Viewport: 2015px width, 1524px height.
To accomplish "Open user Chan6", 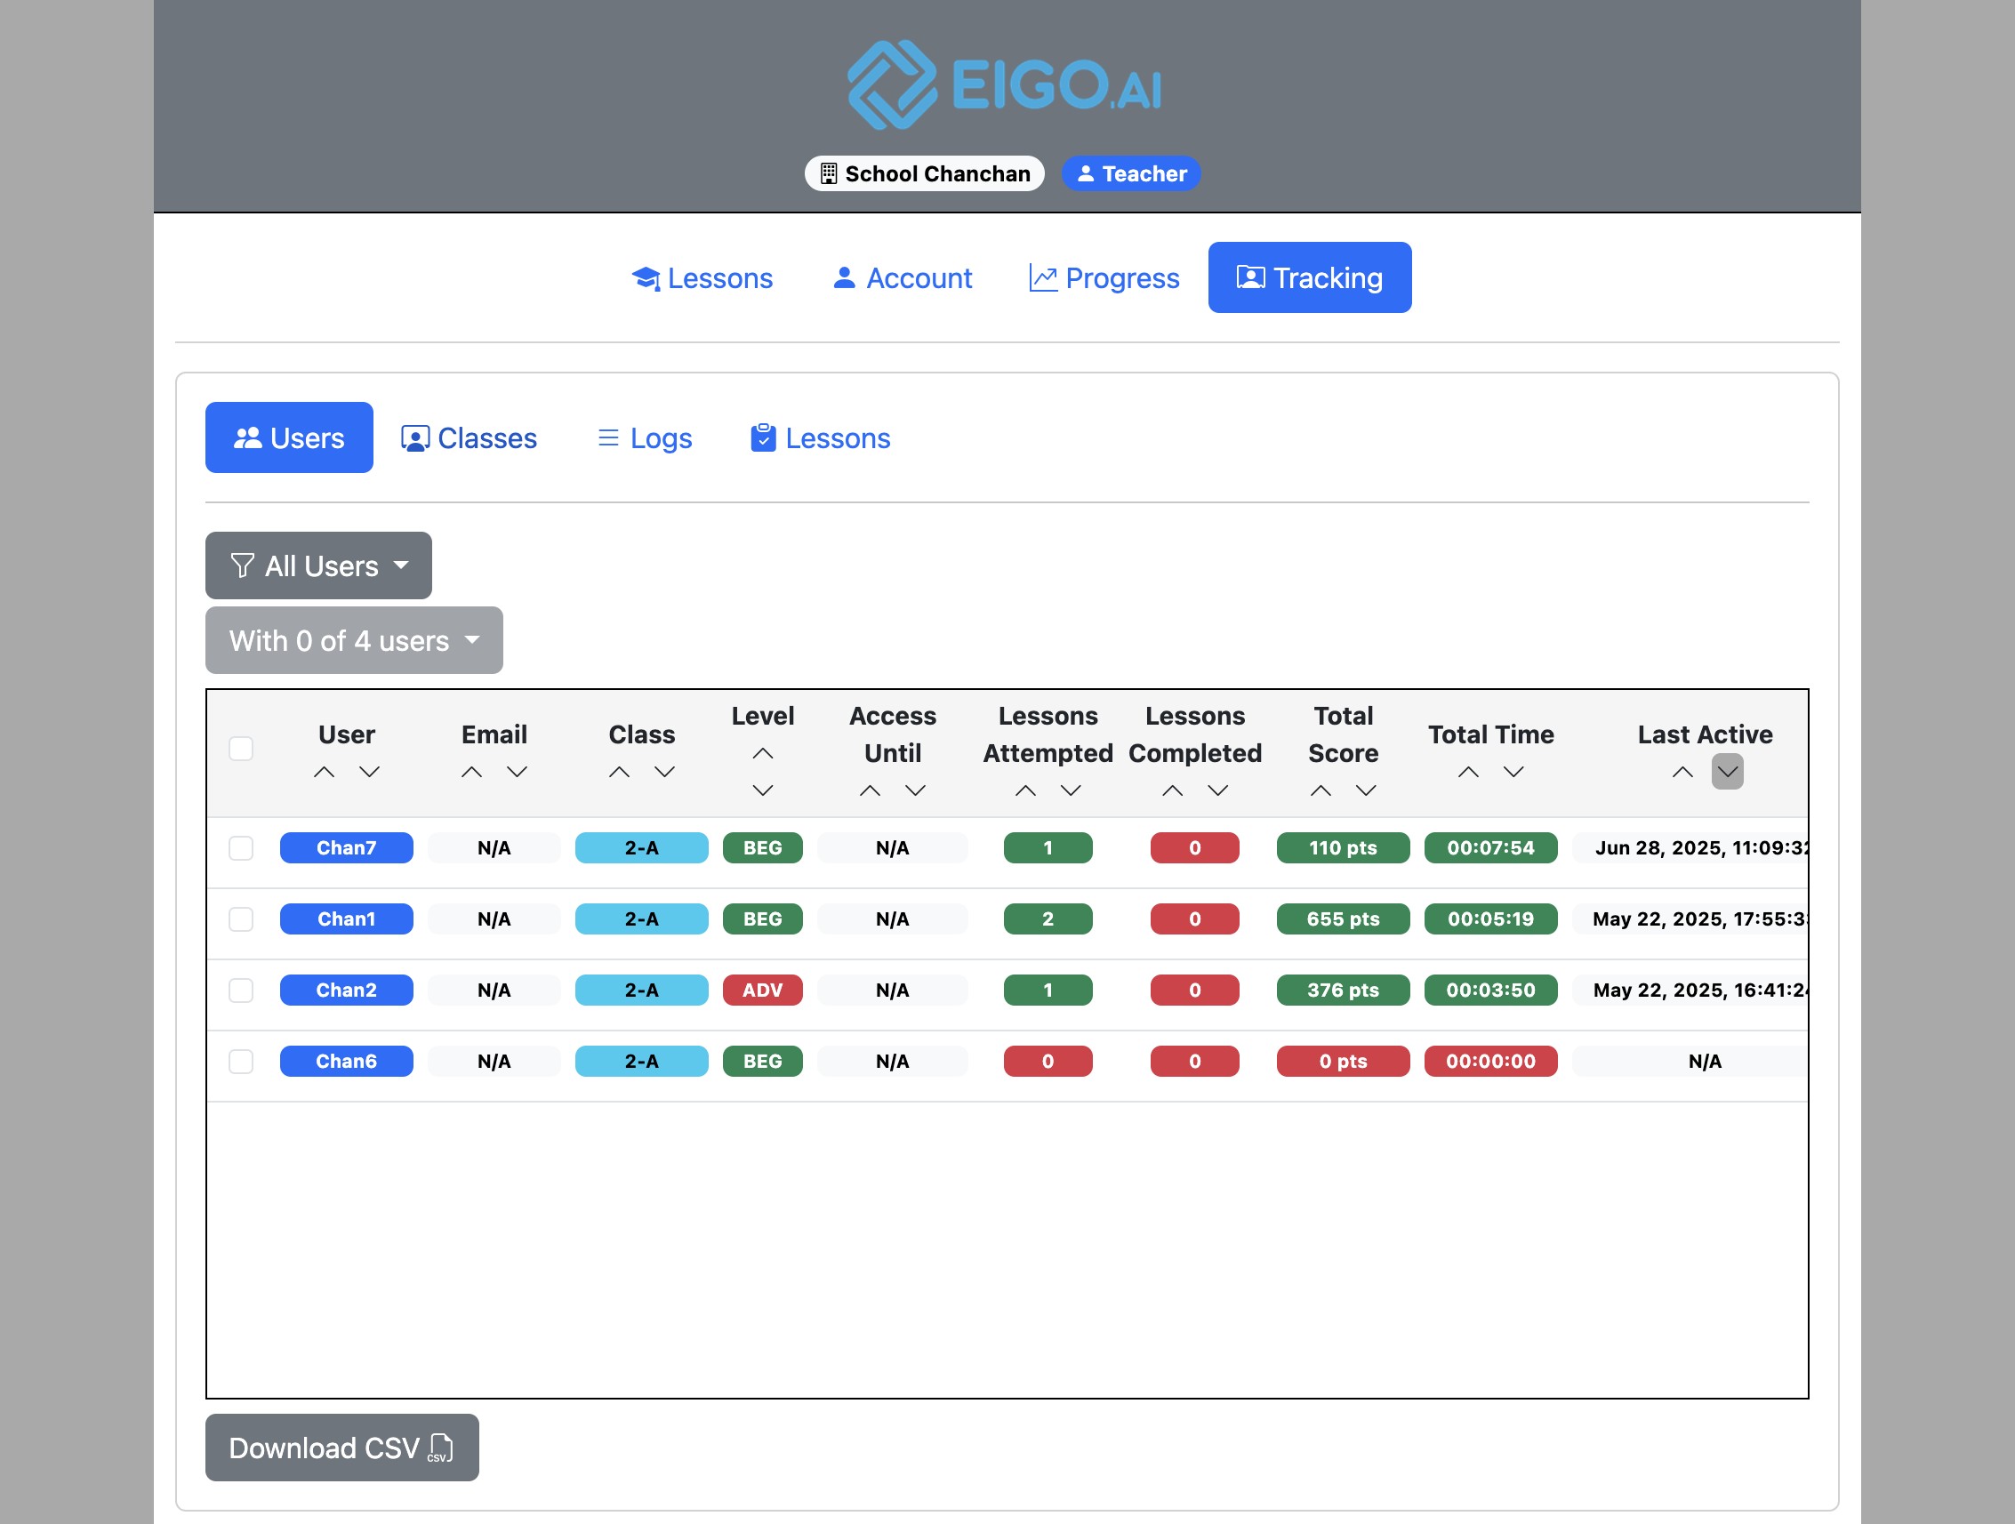I will tap(346, 1062).
